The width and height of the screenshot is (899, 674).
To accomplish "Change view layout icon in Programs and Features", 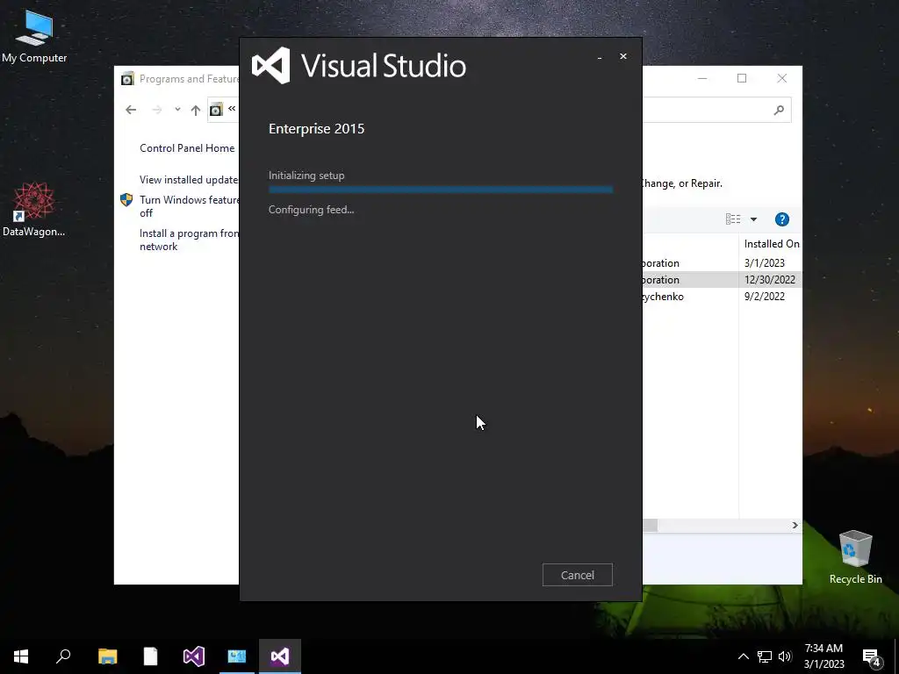I will pos(733,219).
